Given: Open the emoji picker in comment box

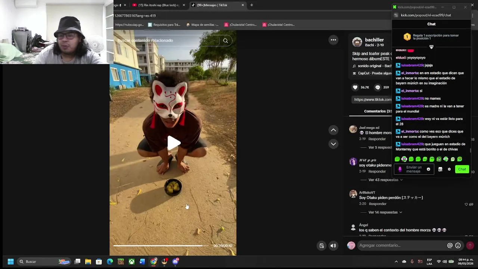Looking at the screenshot, I should [x=458, y=245].
